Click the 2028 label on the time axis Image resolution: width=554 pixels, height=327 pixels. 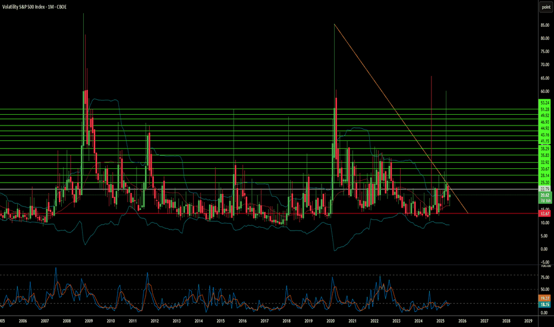point(506,321)
